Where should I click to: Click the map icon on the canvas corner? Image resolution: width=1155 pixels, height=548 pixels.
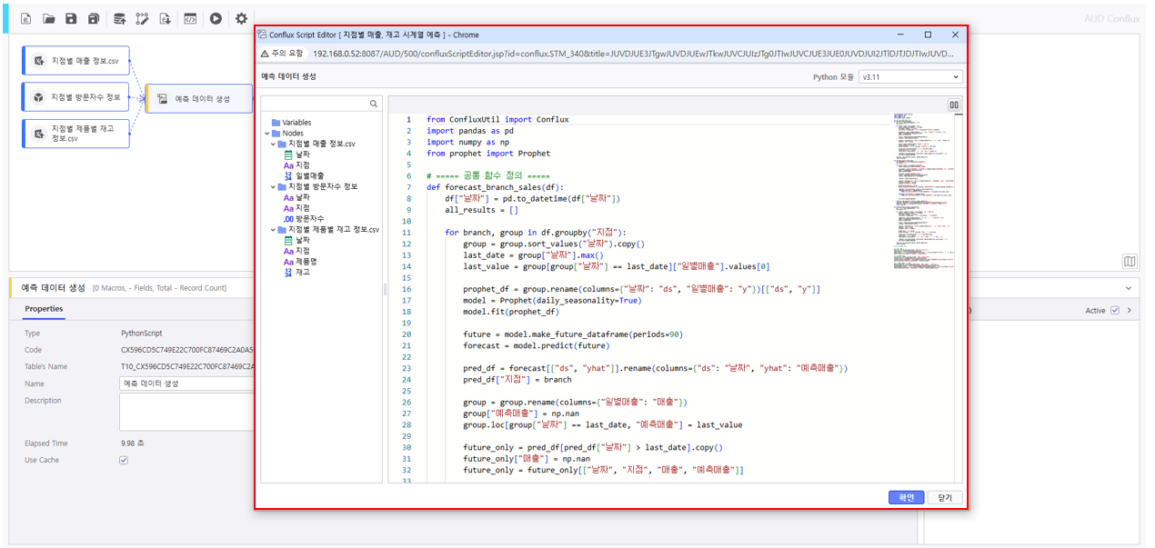tap(1129, 262)
